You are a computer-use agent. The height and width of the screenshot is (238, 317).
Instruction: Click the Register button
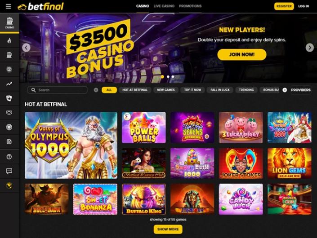(x=284, y=6)
